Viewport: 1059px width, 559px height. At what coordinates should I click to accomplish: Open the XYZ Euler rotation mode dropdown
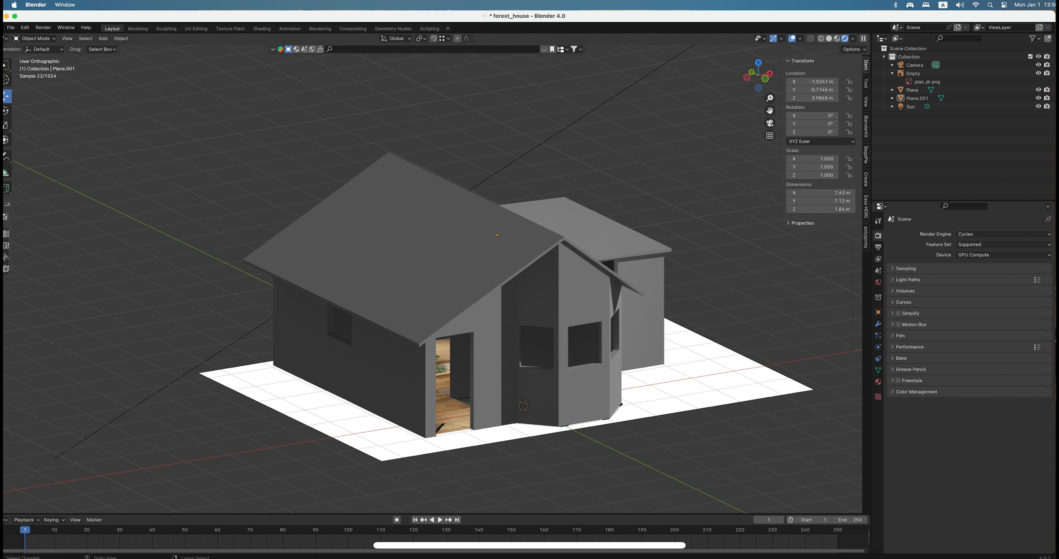point(820,141)
